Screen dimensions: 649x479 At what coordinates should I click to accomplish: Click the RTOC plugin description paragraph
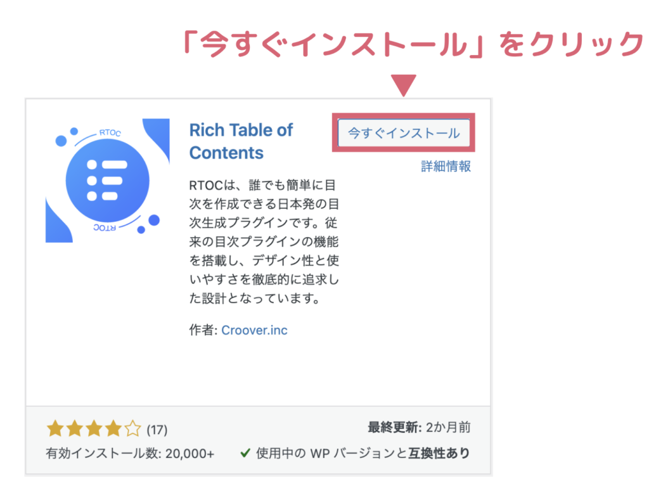[264, 241]
